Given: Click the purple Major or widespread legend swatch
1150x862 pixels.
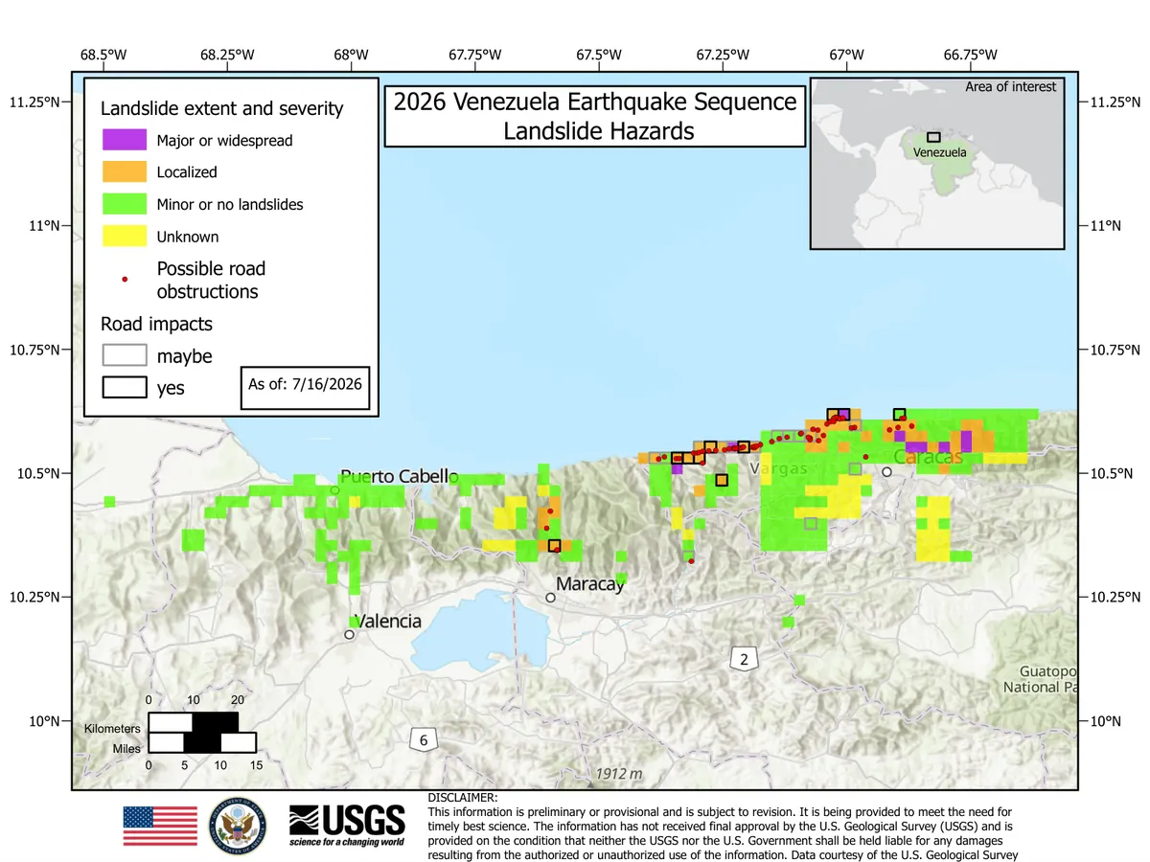Looking at the screenshot, I should click(125, 140).
